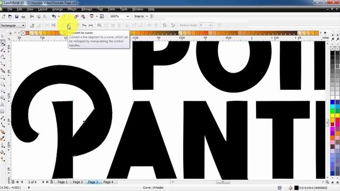
Task: Click the Print icon
Action: coord(23,16)
